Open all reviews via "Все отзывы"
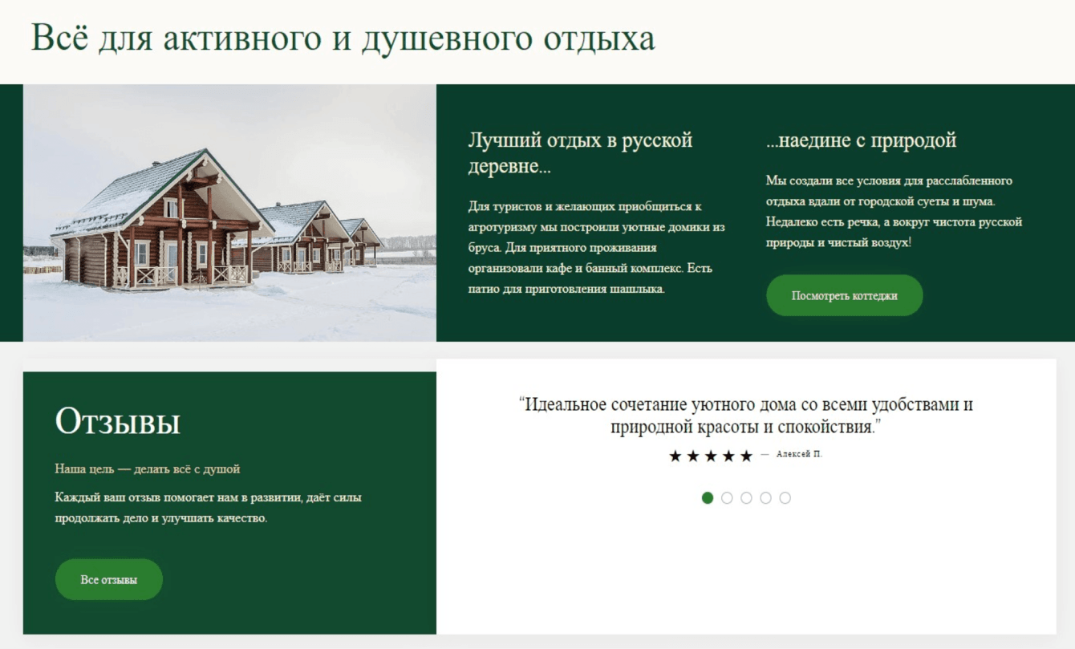The image size is (1075, 649). coord(109,579)
